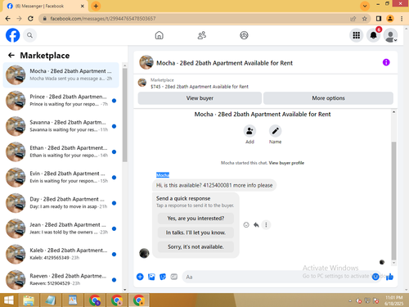Open the Kaleb conversation in list
Screen dimensions: 409x307
coord(61,254)
